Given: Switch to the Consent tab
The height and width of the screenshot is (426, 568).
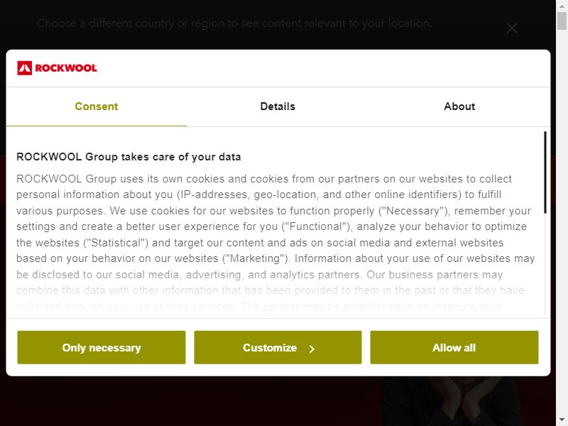Looking at the screenshot, I should coord(97,106).
